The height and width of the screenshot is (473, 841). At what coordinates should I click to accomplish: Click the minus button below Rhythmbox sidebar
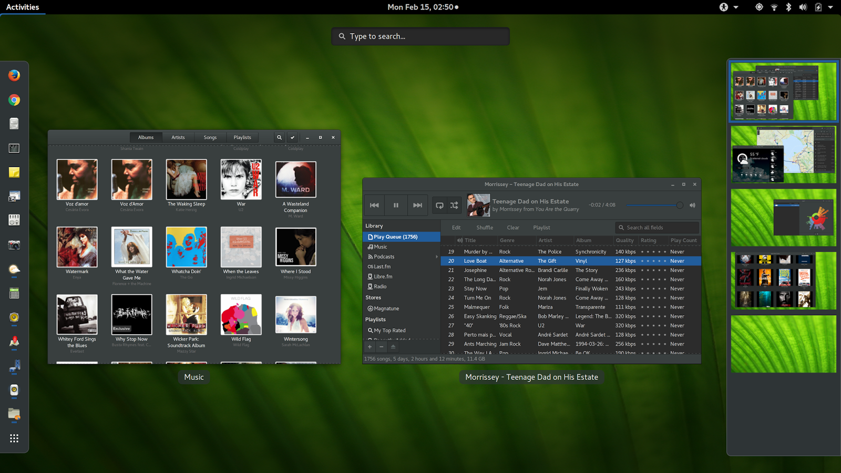click(381, 347)
